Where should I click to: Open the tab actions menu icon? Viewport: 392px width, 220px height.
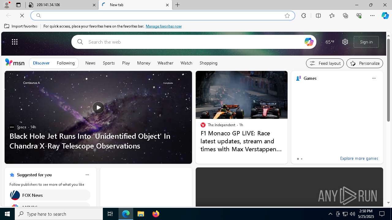coord(18,5)
